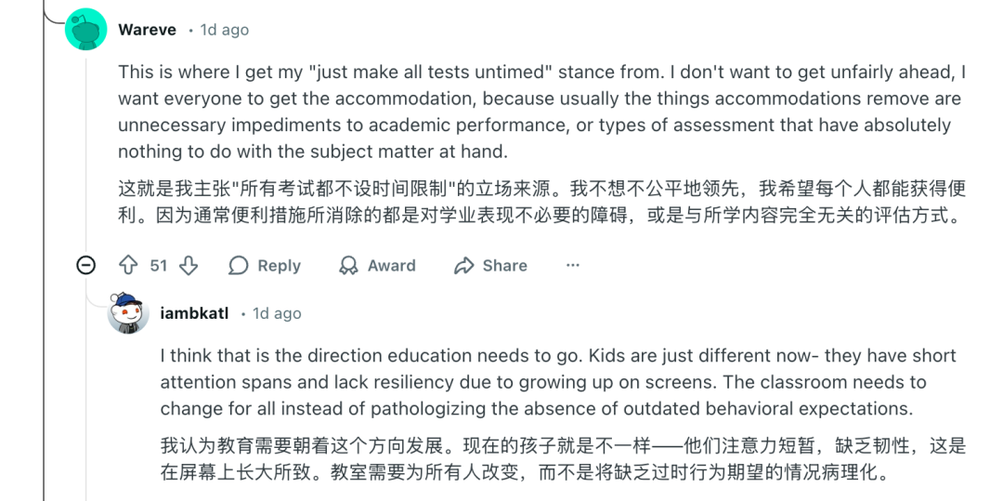Give an Award to Wareve's comment
Screen dimensions: 1003x501
pyautogui.click(x=377, y=266)
